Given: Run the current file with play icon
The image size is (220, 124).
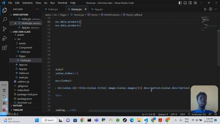Looking at the screenshot, I should click(205, 9).
